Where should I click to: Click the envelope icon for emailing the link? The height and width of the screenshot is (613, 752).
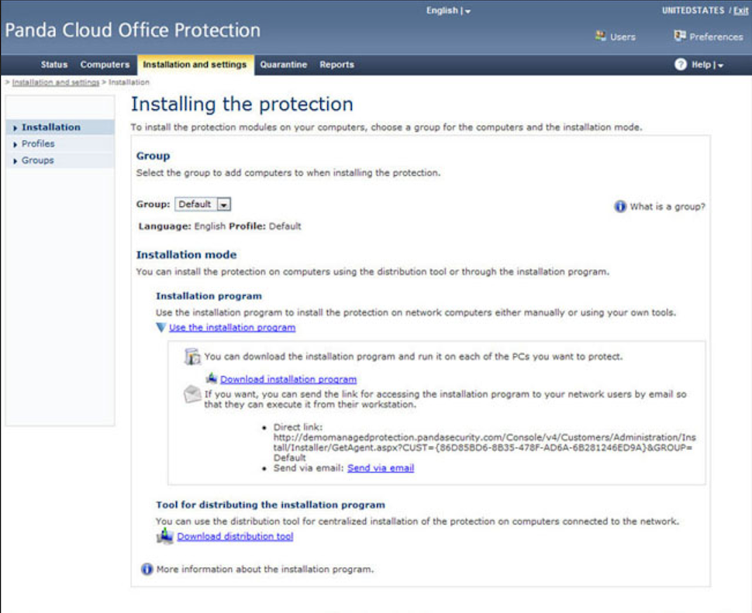point(192,394)
